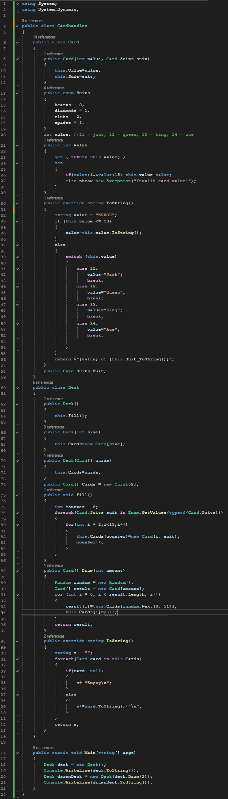
Task: Click return result; statement
Action: pyautogui.click(x=73, y=624)
